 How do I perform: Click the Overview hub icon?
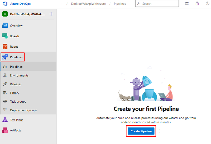5,26
